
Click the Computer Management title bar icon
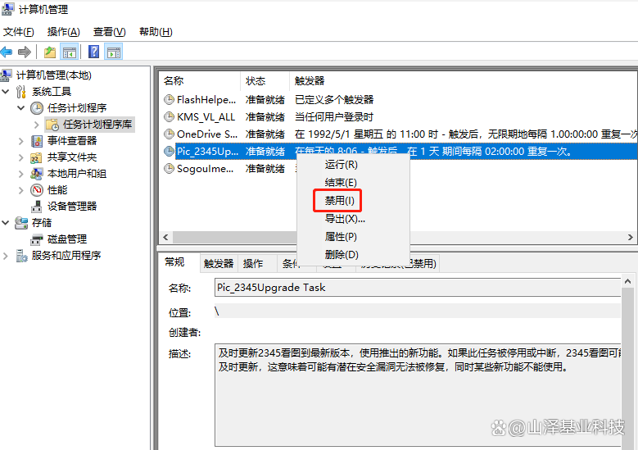coord(7,9)
